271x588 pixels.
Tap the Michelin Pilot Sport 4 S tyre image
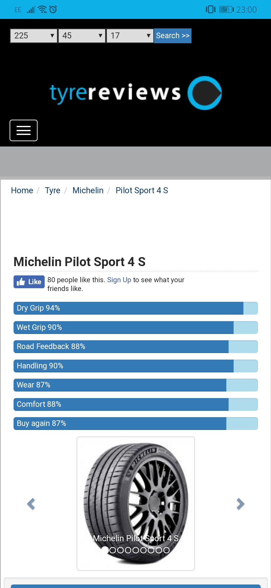click(x=136, y=504)
